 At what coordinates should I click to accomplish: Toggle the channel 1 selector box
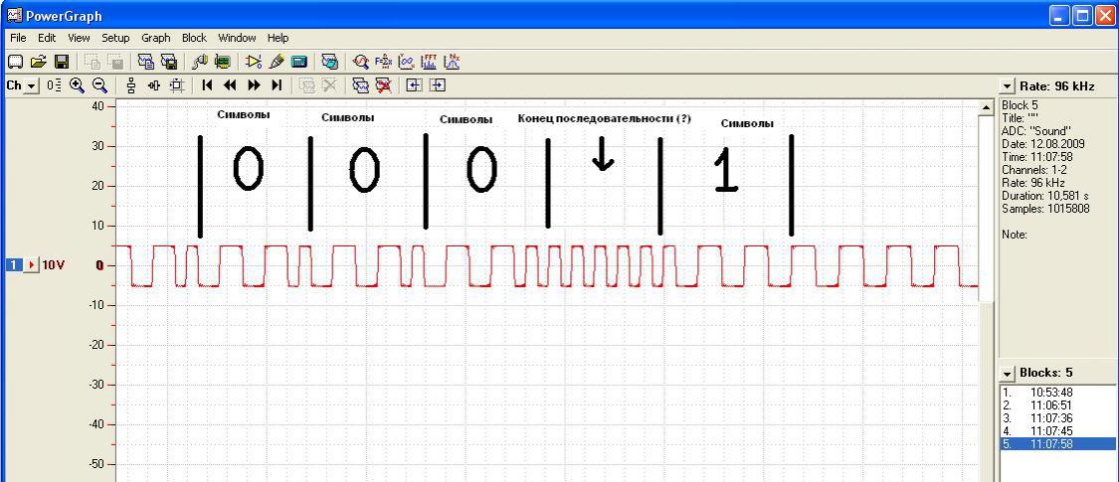point(14,265)
